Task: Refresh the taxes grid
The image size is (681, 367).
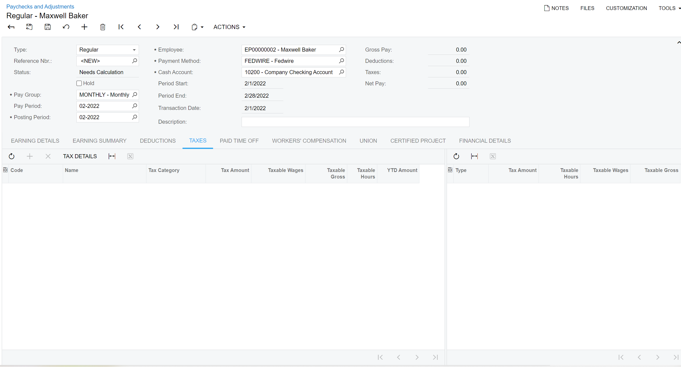Action: 11,156
